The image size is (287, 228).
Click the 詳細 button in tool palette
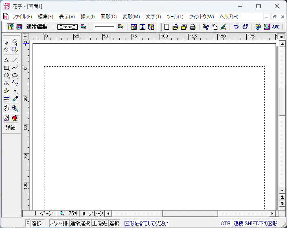[11, 127]
